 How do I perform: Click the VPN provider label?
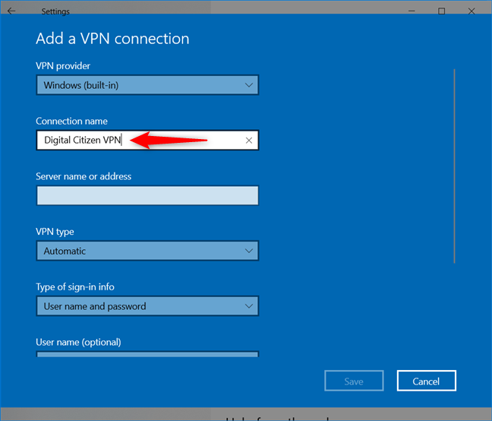63,66
